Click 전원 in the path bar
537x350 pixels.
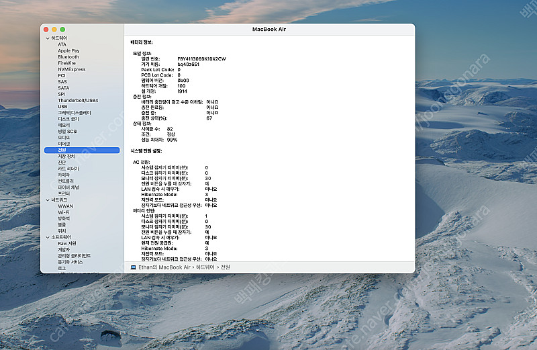226,267
